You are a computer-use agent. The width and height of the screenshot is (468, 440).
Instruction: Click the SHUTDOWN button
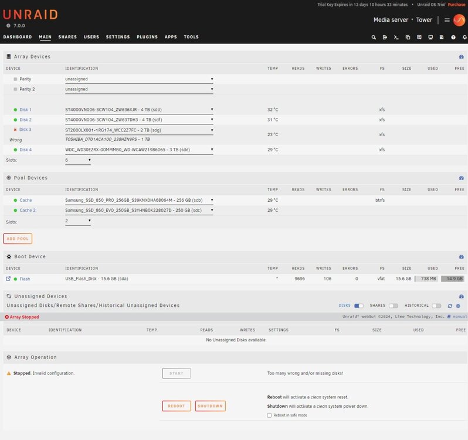coord(210,406)
